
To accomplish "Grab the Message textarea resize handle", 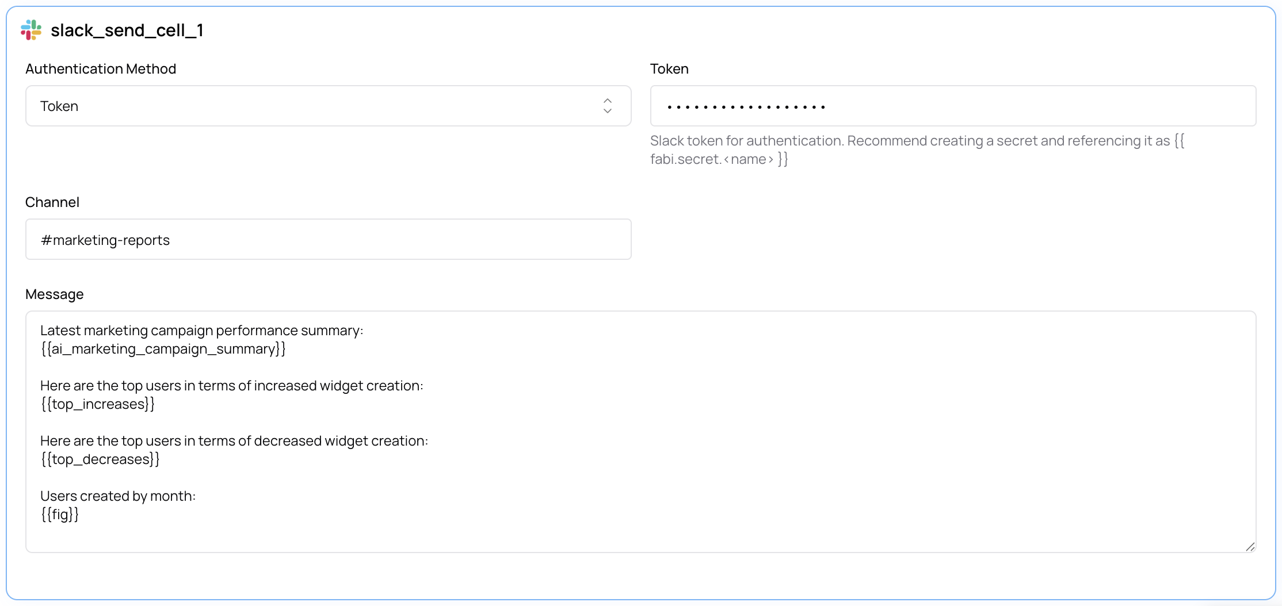I will pyautogui.click(x=1250, y=547).
